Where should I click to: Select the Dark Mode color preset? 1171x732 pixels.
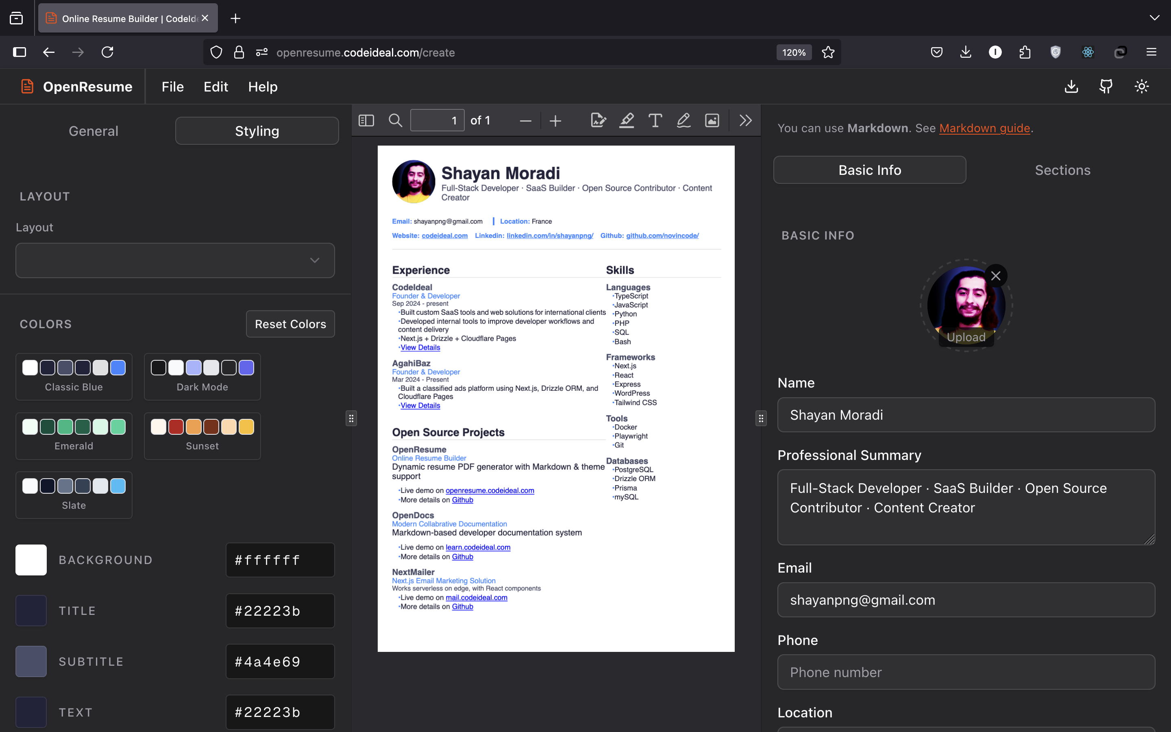[202, 377]
